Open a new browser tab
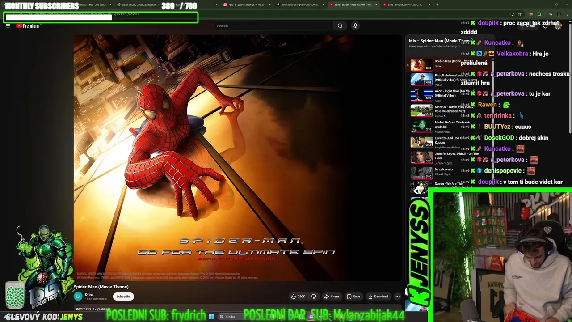The height and width of the screenshot is (322, 572). pyautogui.click(x=437, y=4)
